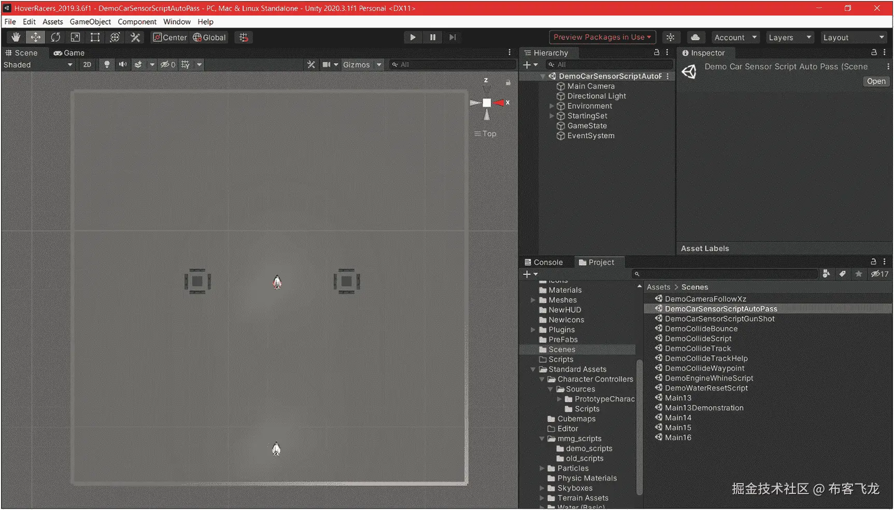Toggle scene lighting bulb
This screenshot has width=894, height=510.
pos(107,65)
